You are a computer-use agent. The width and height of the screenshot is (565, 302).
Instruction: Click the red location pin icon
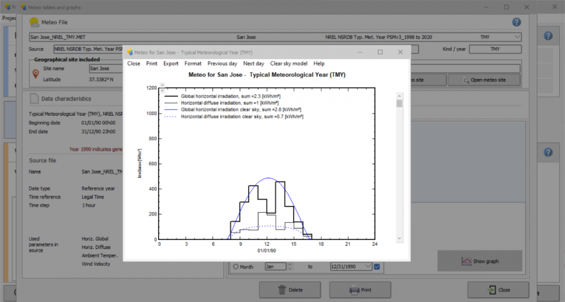[36, 74]
